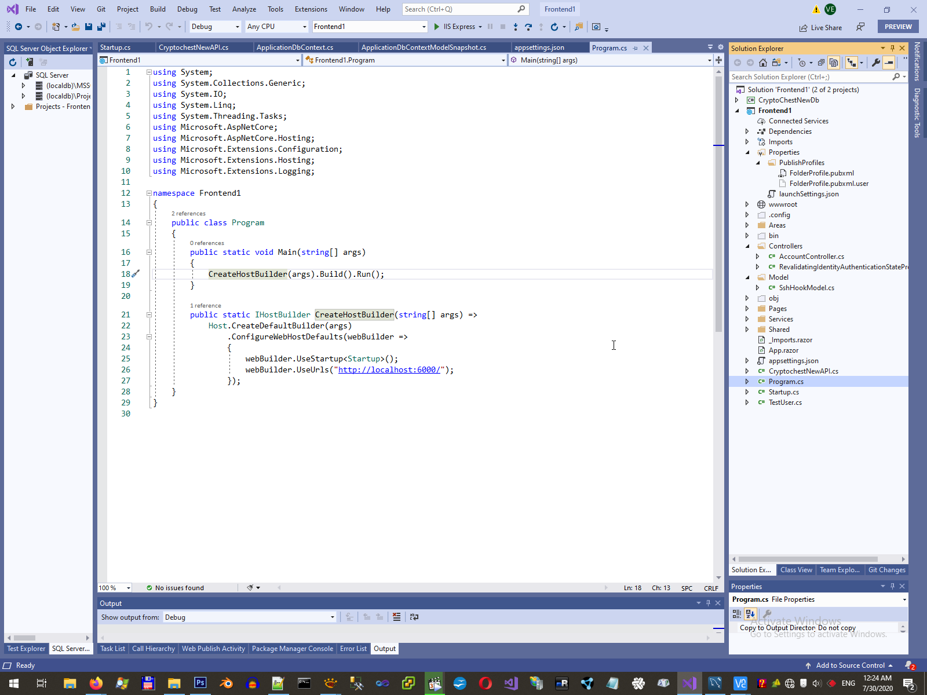Click the Find in Files toolbar icon

click(579, 27)
